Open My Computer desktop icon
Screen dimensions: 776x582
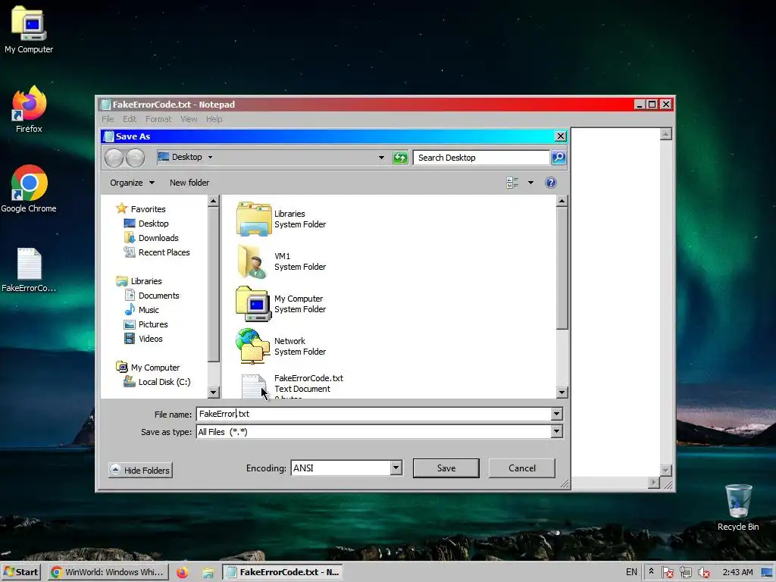(x=29, y=23)
